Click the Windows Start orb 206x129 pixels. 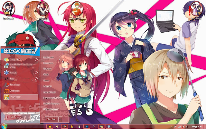[4, 126]
